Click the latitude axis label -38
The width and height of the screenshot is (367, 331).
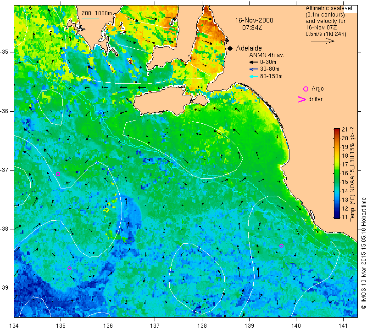tap(4, 229)
